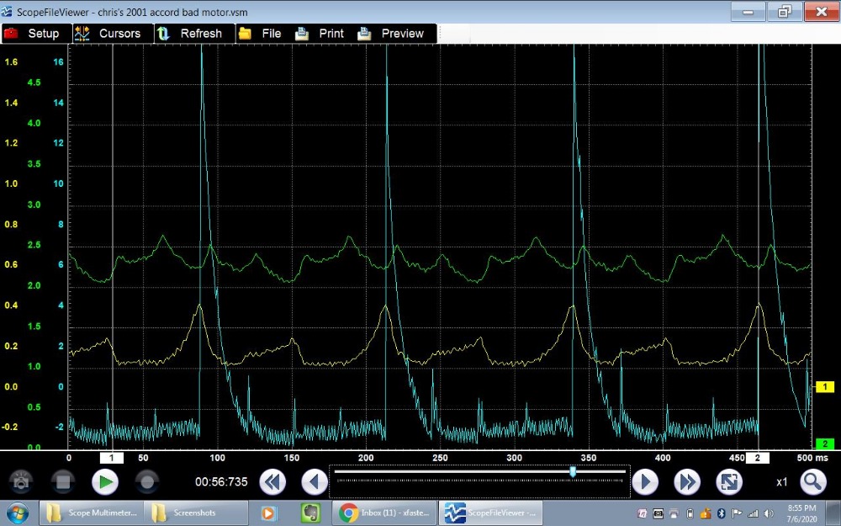Start playback with the green play button
The image size is (841, 526).
click(x=105, y=482)
